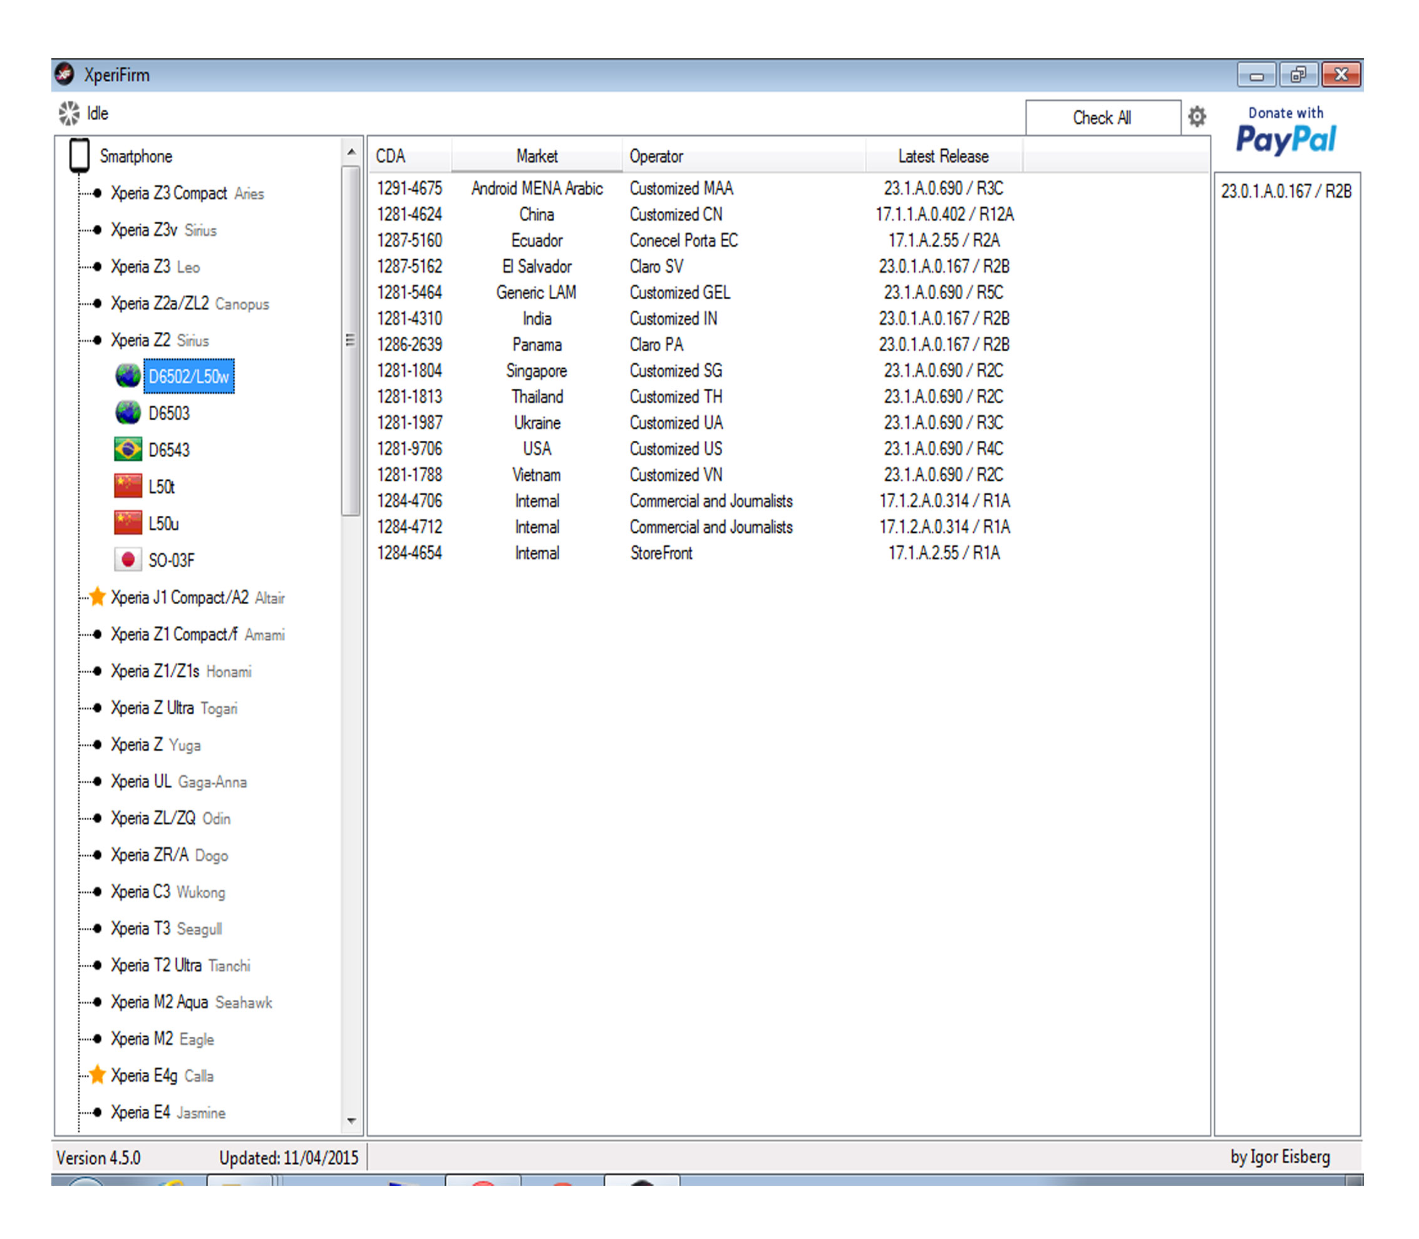Select the D6503 device model
The width and height of the screenshot is (1419, 1239).
coord(168,413)
